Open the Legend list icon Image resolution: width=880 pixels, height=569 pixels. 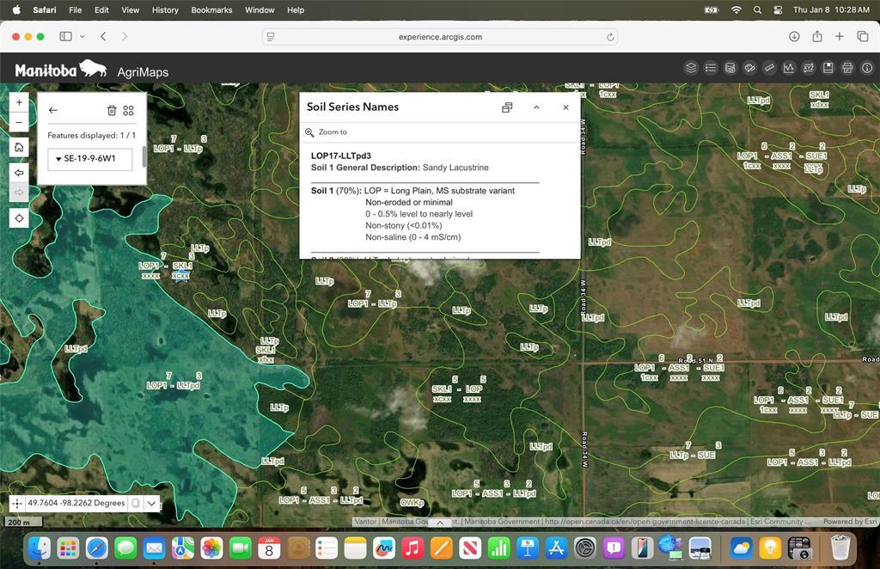click(x=711, y=68)
